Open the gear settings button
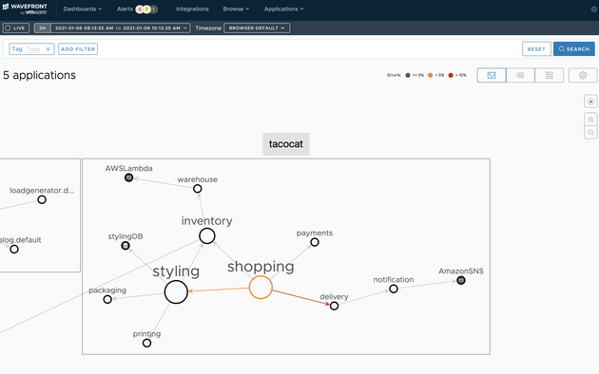Image resolution: width=599 pixels, height=374 pixels. (583, 75)
